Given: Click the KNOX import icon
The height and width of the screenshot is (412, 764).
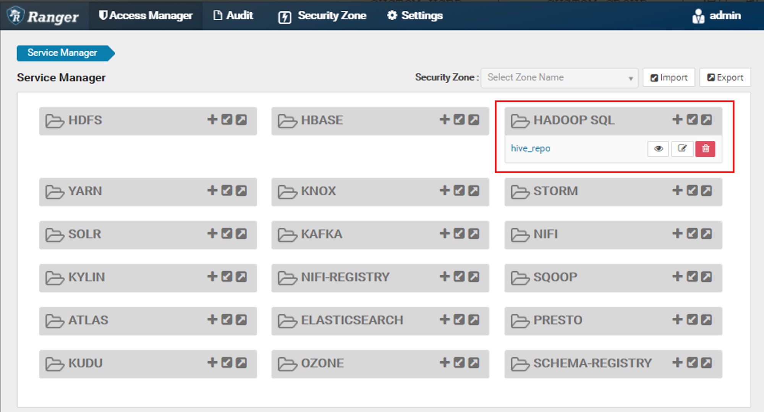Looking at the screenshot, I should (459, 190).
